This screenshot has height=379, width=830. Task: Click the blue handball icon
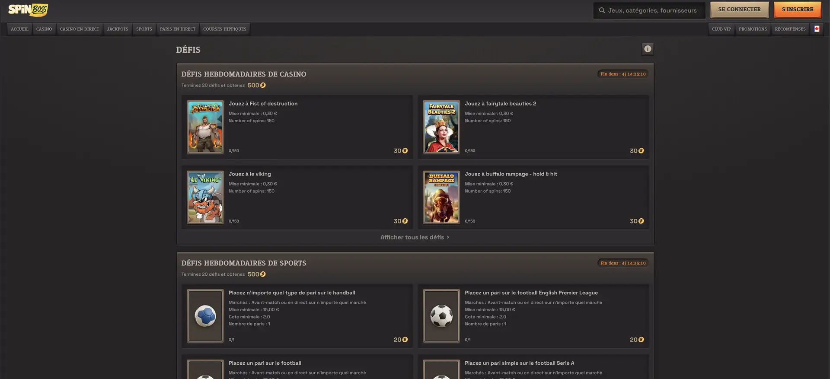pos(205,316)
